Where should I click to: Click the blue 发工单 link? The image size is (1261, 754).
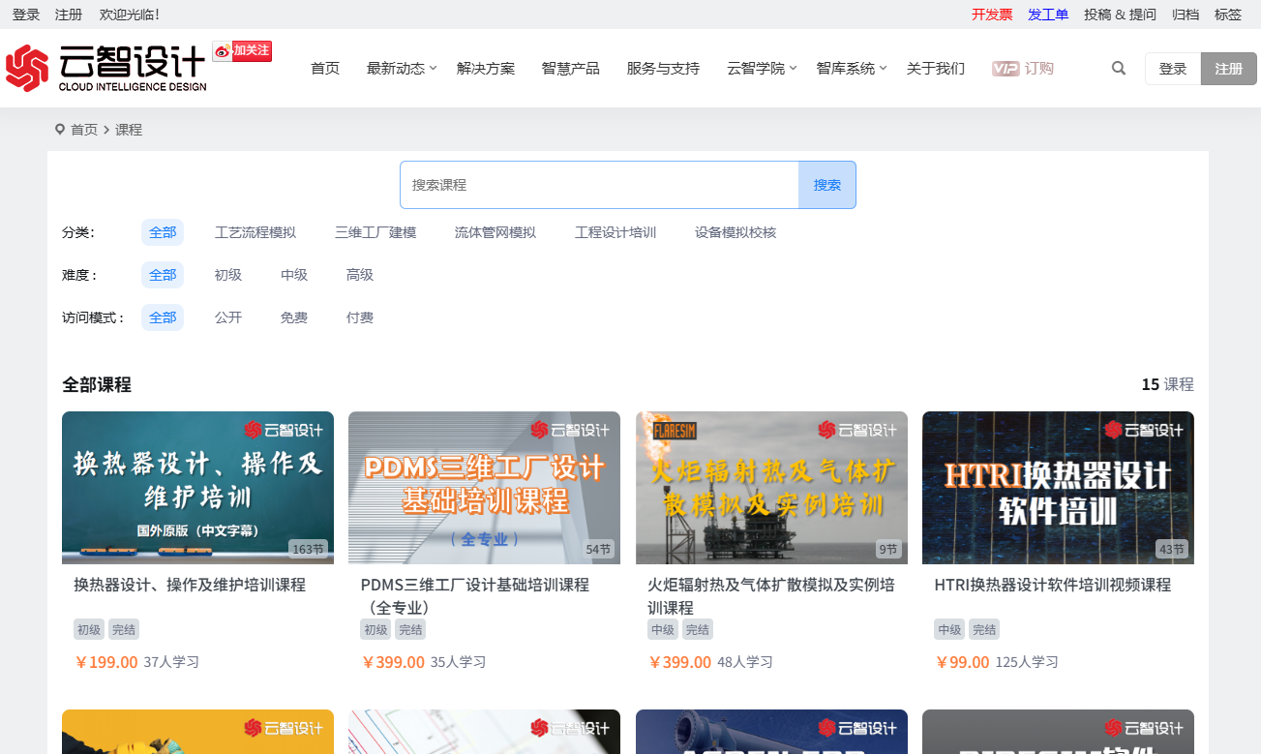pyautogui.click(x=1048, y=15)
